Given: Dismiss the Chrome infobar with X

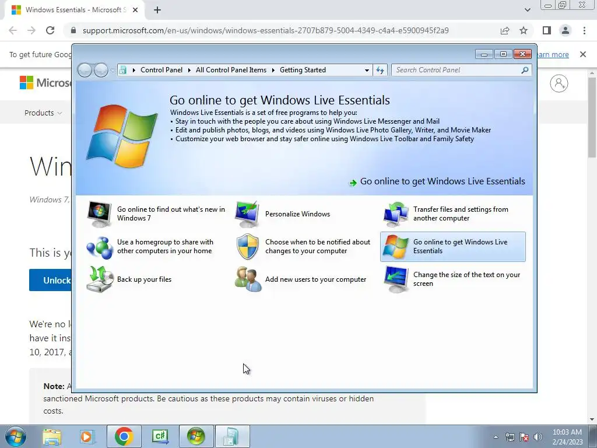Looking at the screenshot, I should pyautogui.click(x=582, y=54).
